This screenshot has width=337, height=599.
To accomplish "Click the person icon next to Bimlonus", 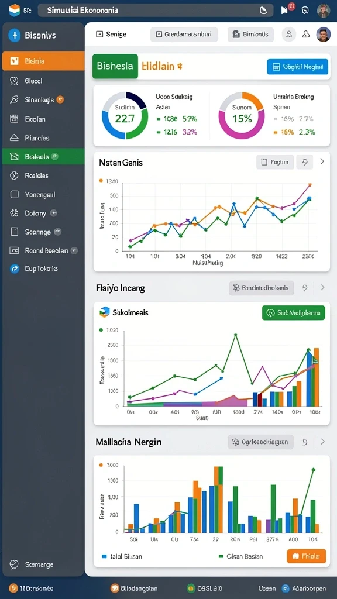I will tap(289, 35).
